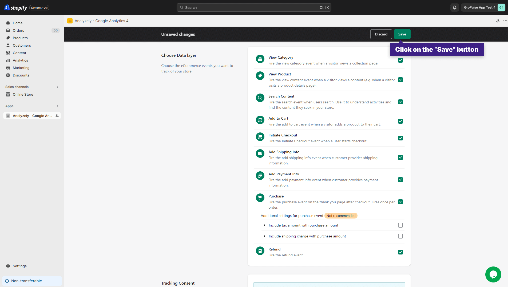
Task: Click the Summer '23 badge
Action: [x=39, y=8]
